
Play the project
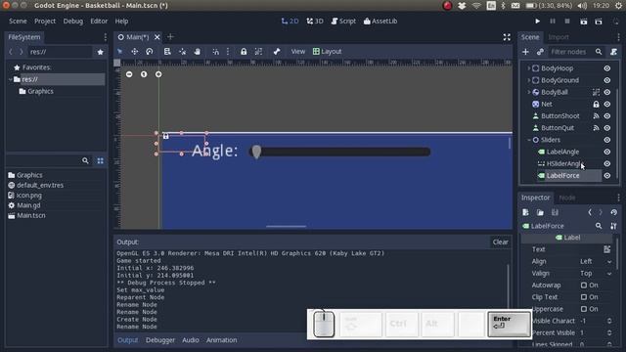pyautogui.click(x=537, y=22)
